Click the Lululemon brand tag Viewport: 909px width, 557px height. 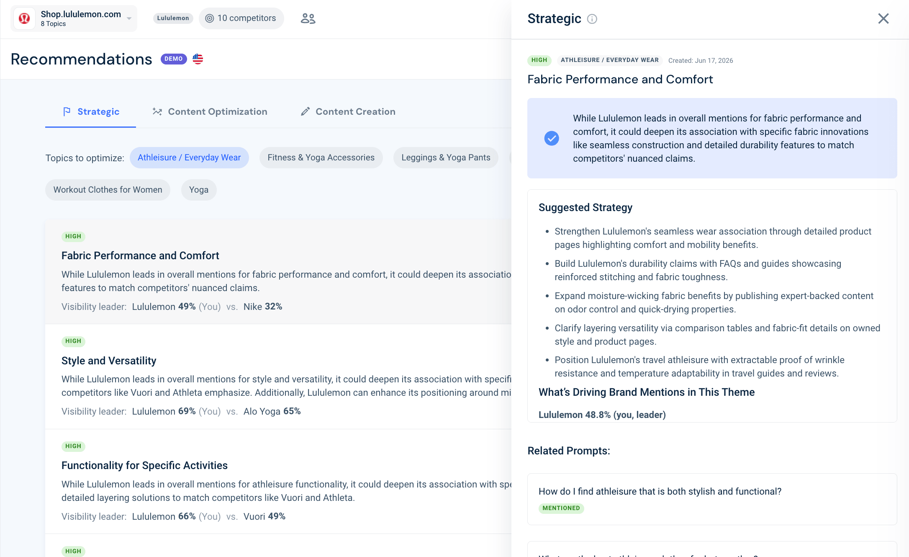pos(173,18)
